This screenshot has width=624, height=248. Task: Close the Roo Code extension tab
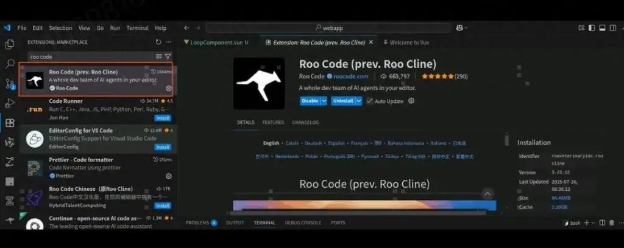click(371, 42)
